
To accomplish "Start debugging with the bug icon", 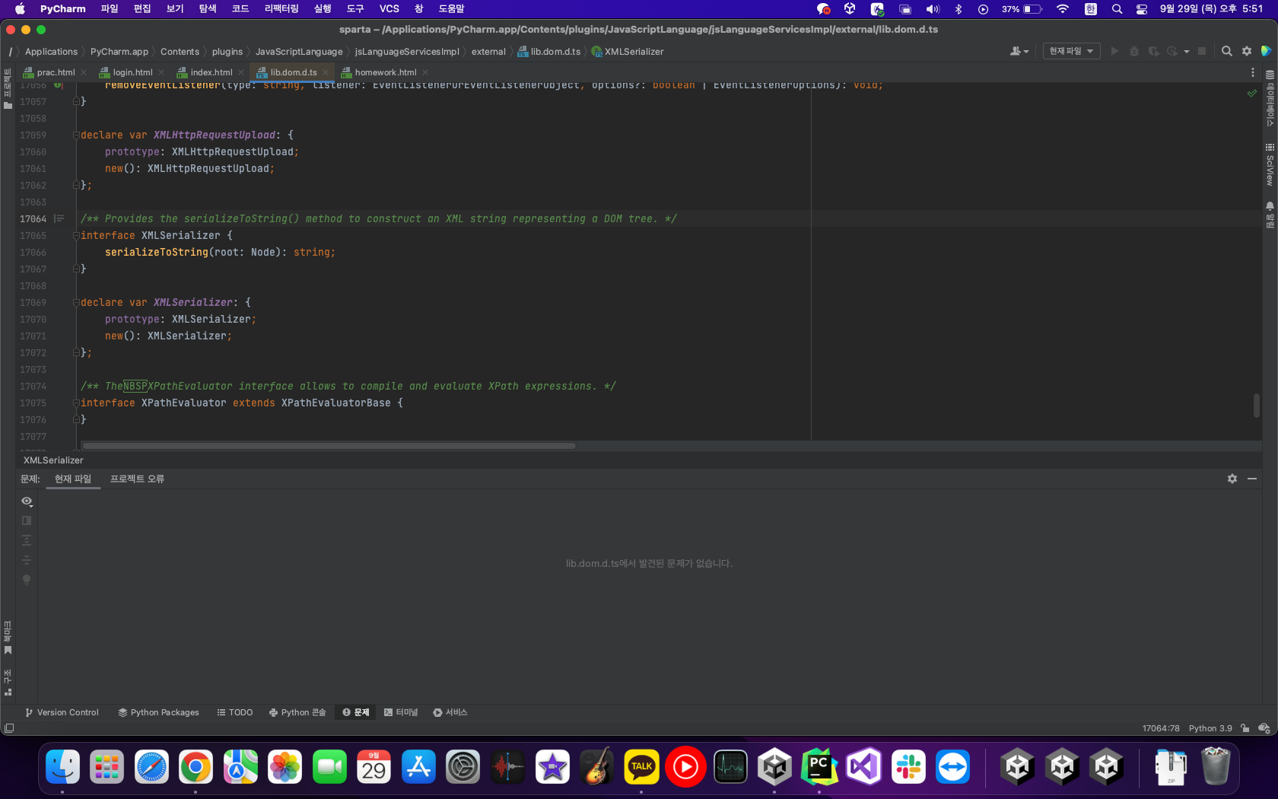I will tap(1133, 51).
